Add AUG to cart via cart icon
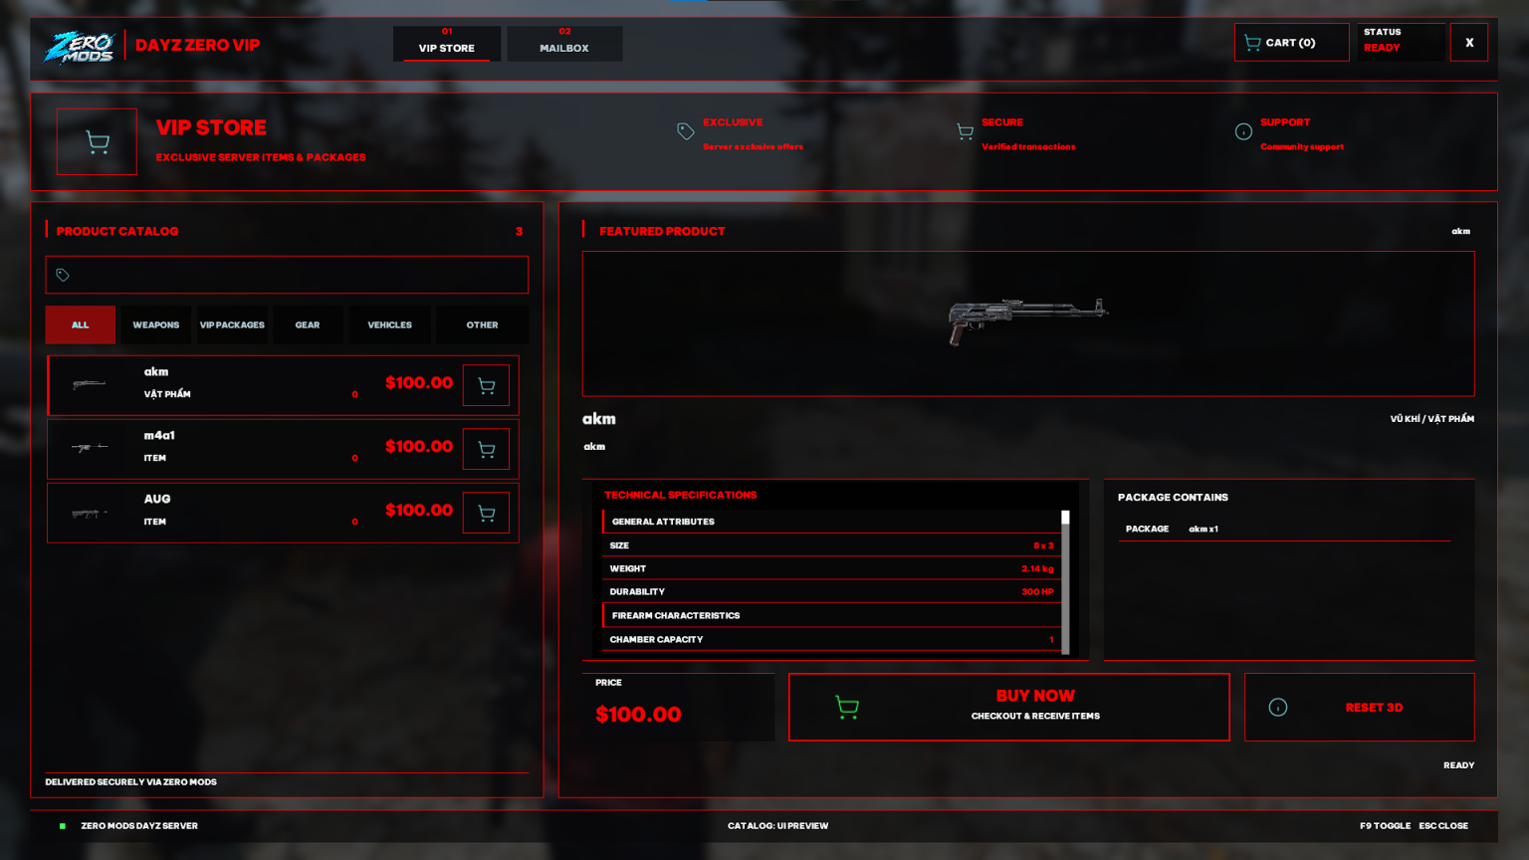The width and height of the screenshot is (1529, 860). (x=486, y=514)
